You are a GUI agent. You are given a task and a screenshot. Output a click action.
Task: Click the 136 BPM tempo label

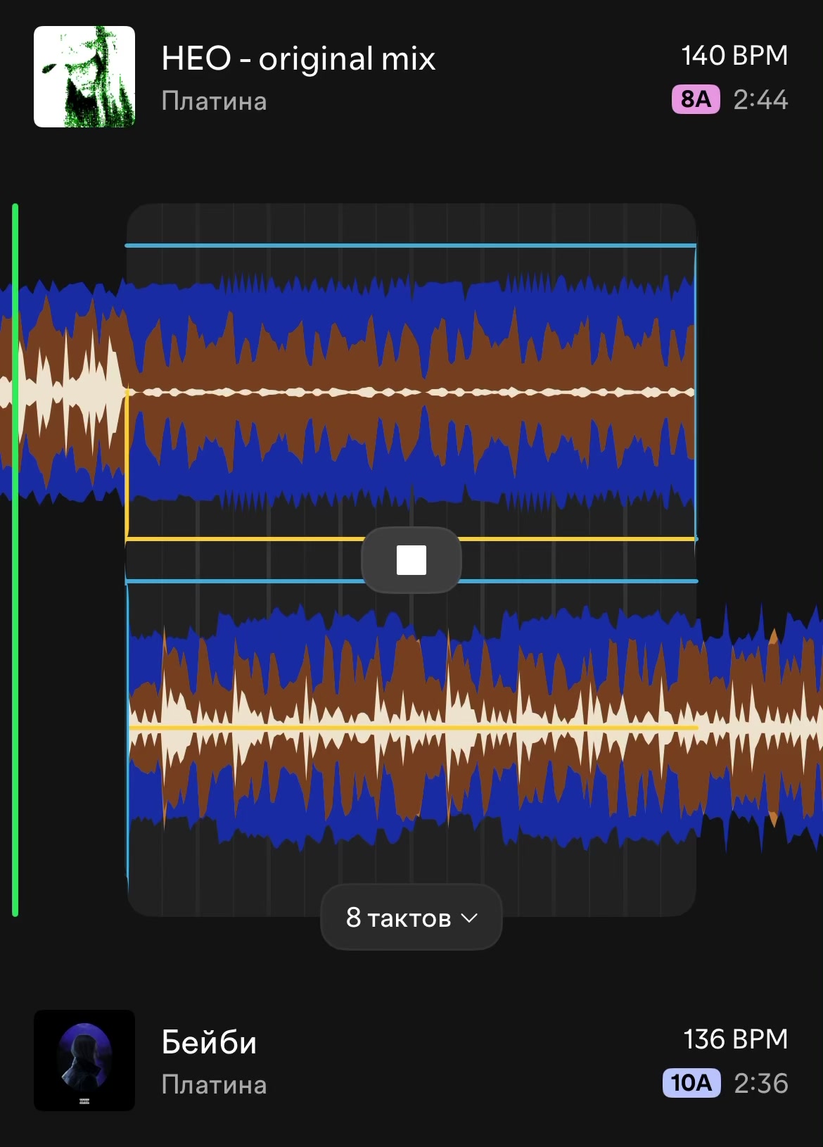736,1039
